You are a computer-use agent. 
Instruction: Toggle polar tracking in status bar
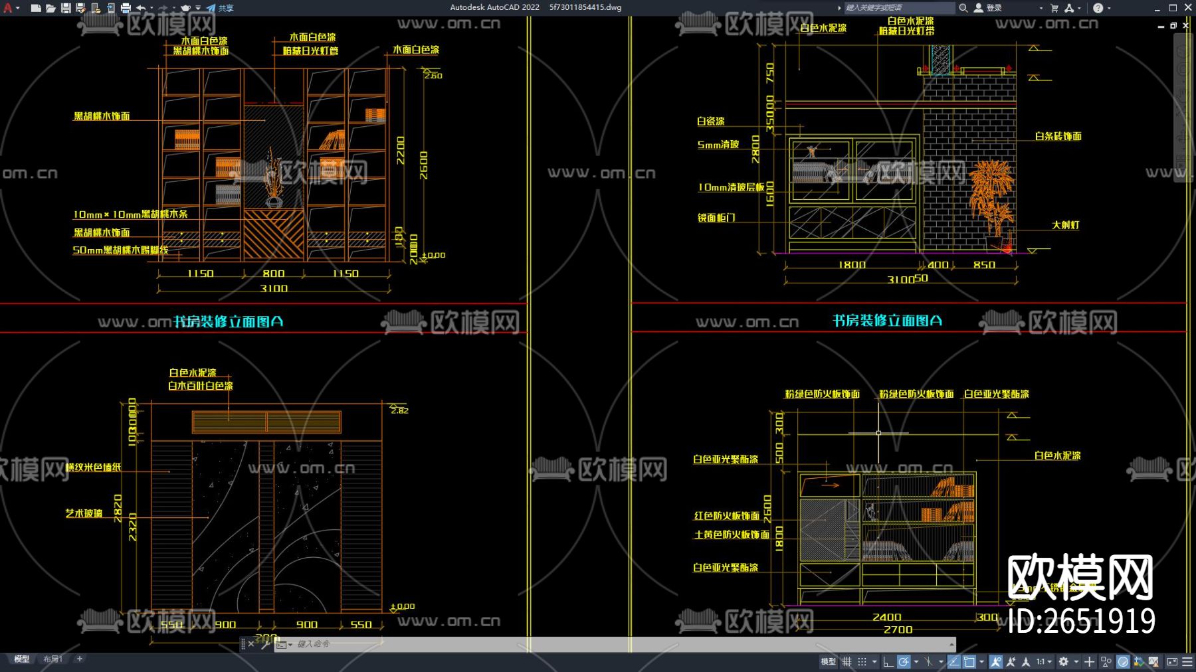tap(904, 661)
